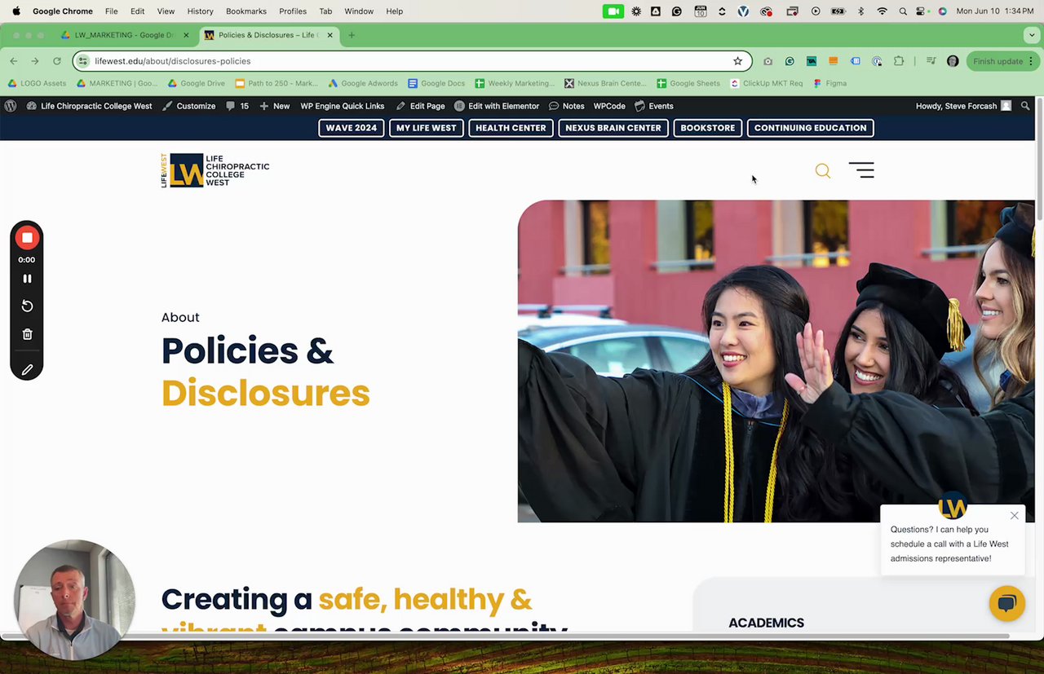Pause the recording in the floating toolbar
Screen dimensions: 1044x674
click(27, 278)
